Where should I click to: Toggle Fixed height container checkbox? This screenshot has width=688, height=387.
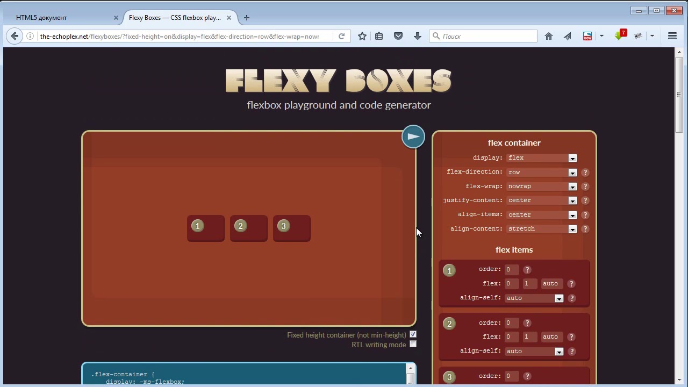413,334
